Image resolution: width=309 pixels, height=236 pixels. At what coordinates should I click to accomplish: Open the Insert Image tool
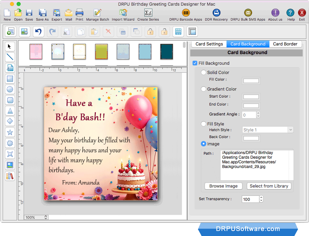10,165
